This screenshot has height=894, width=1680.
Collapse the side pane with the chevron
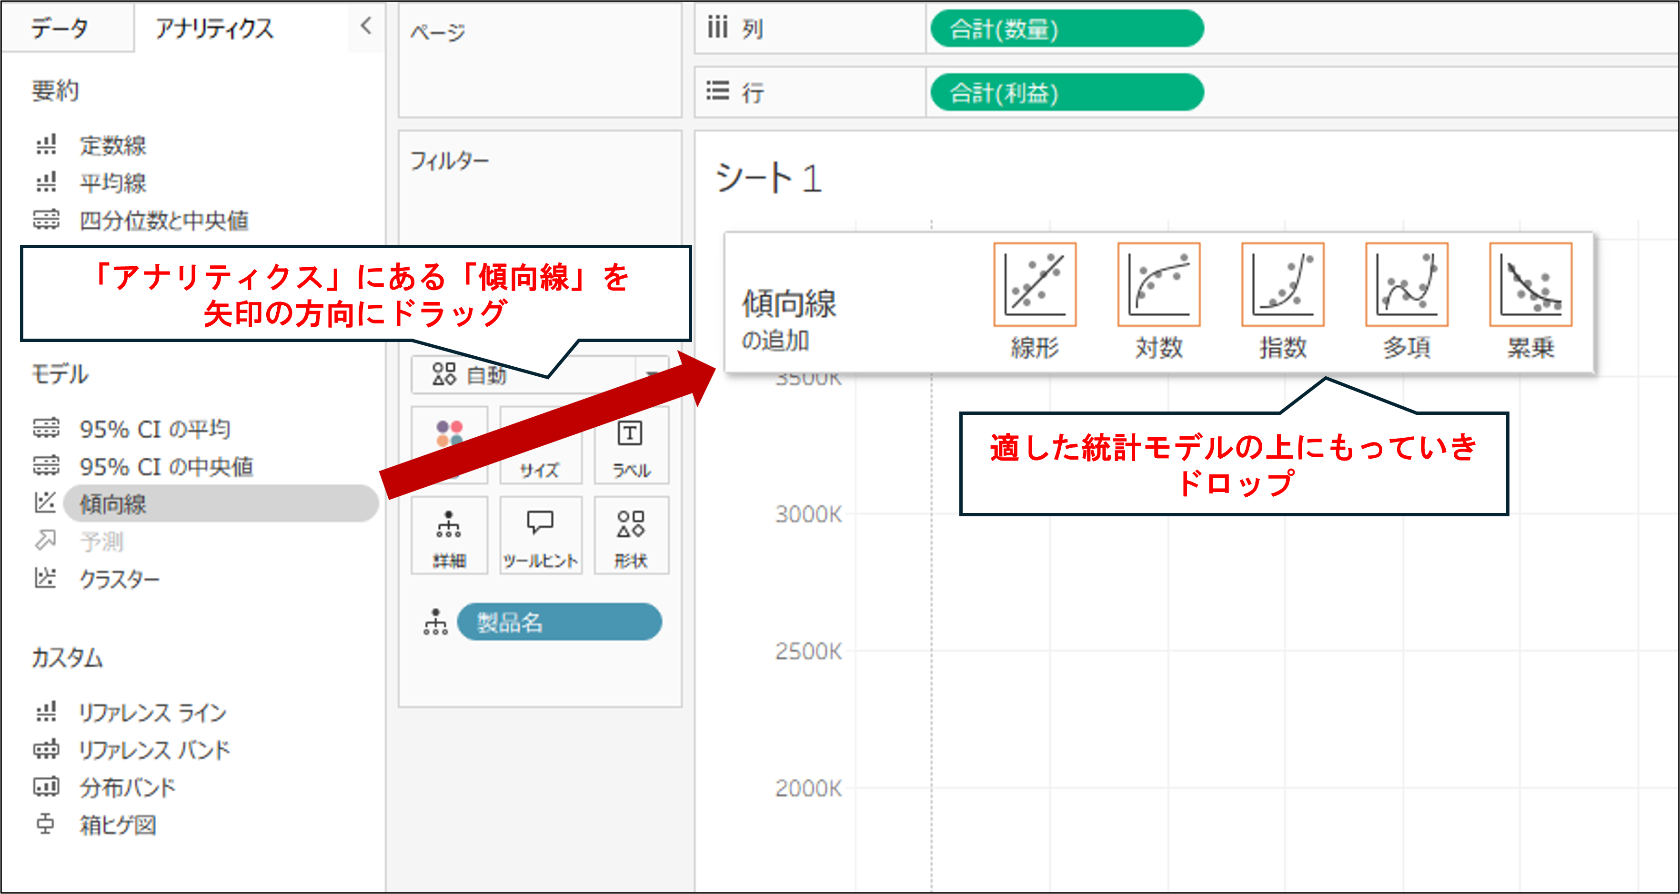[x=366, y=27]
